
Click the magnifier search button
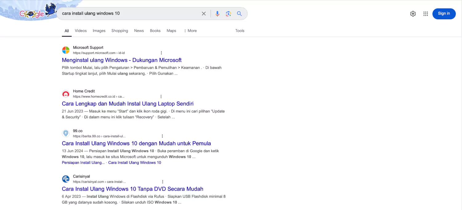tap(239, 14)
